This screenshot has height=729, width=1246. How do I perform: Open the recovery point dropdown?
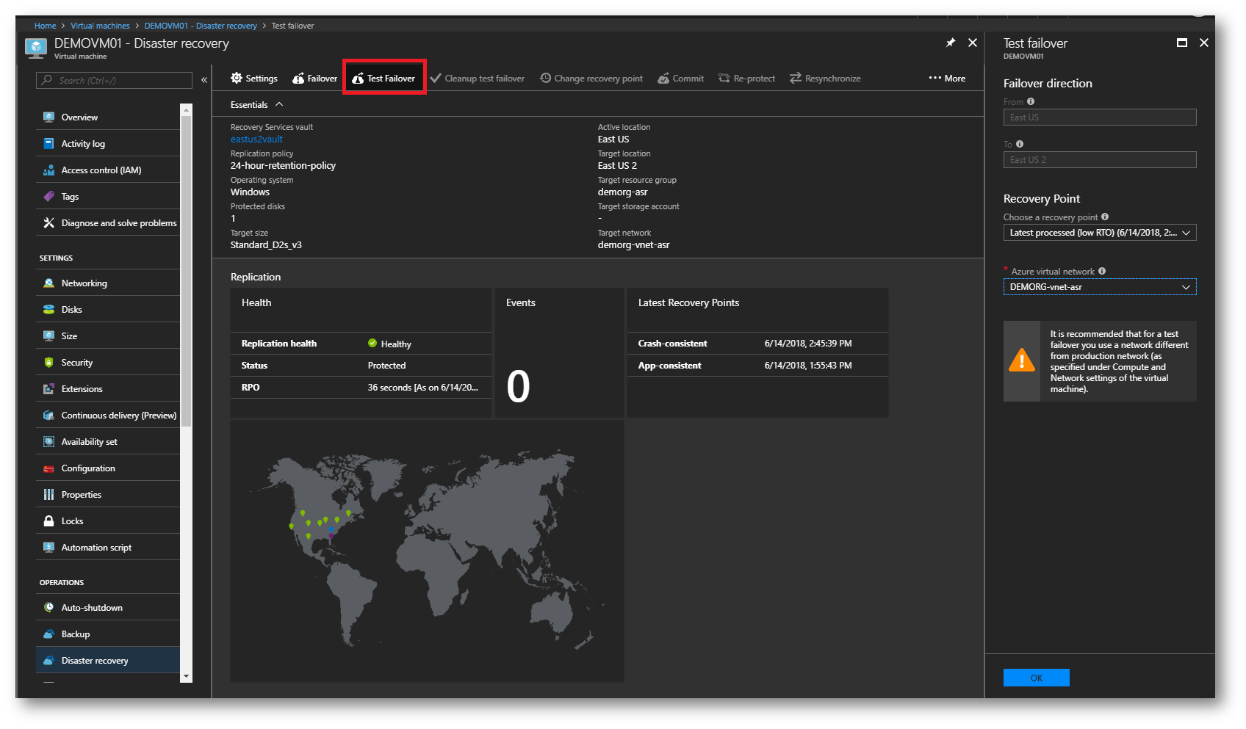pyautogui.click(x=1100, y=233)
